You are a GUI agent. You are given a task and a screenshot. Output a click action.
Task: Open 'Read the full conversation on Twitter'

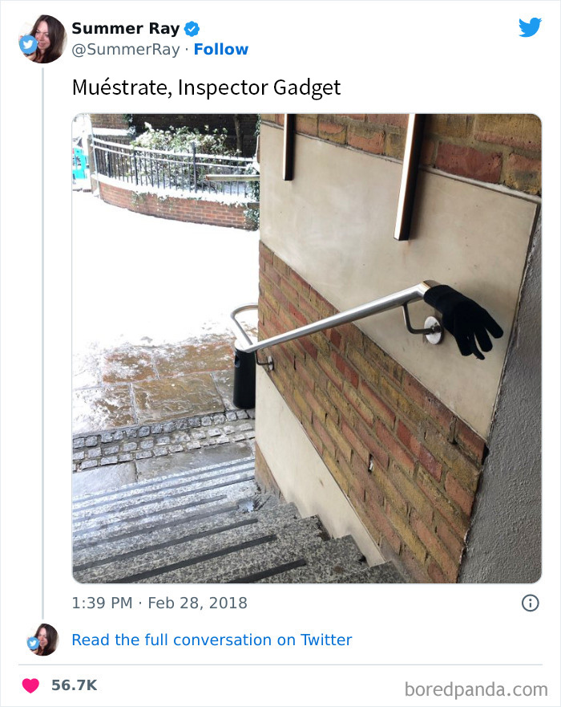coord(212,640)
